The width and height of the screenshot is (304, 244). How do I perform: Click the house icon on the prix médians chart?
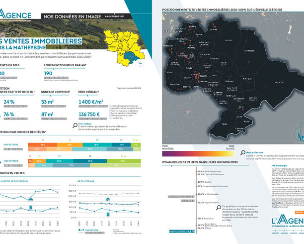click(108, 199)
